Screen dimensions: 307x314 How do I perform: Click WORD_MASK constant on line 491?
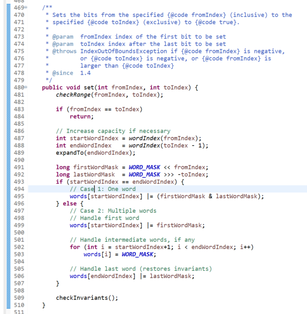click(x=144, y=167)
